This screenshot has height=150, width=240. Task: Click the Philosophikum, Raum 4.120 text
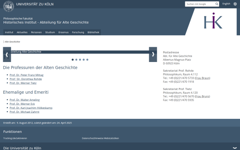click(180, 93)
